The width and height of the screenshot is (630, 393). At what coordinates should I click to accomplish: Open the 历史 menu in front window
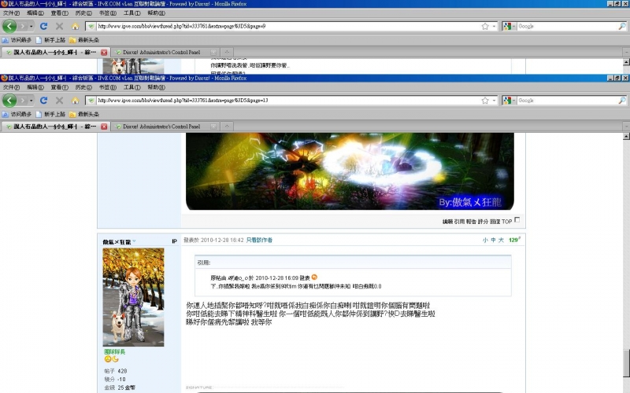point(83,87)
